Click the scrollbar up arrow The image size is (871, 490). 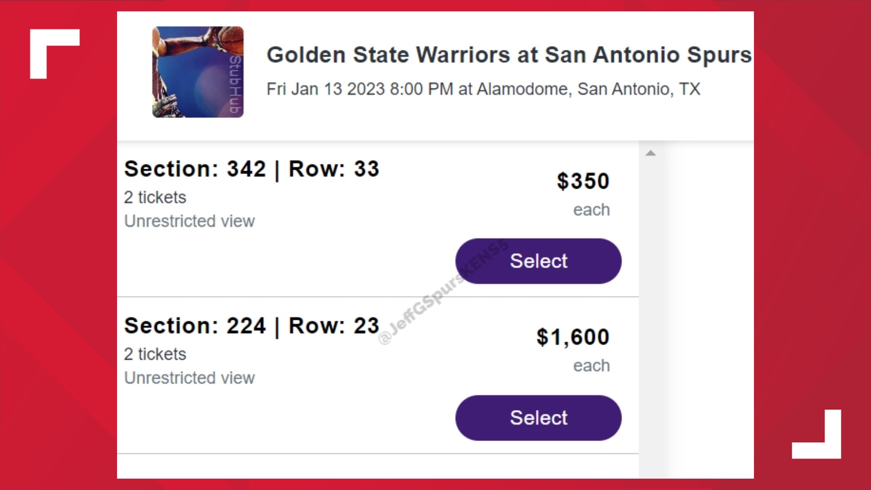tap(651, 153)
